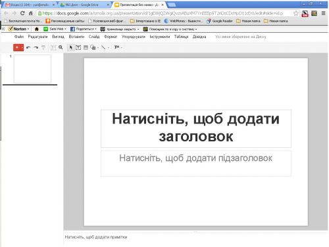Select the line tool
Image resolution: width=329 pixels, height=247 pixels.
click(103, 47)
